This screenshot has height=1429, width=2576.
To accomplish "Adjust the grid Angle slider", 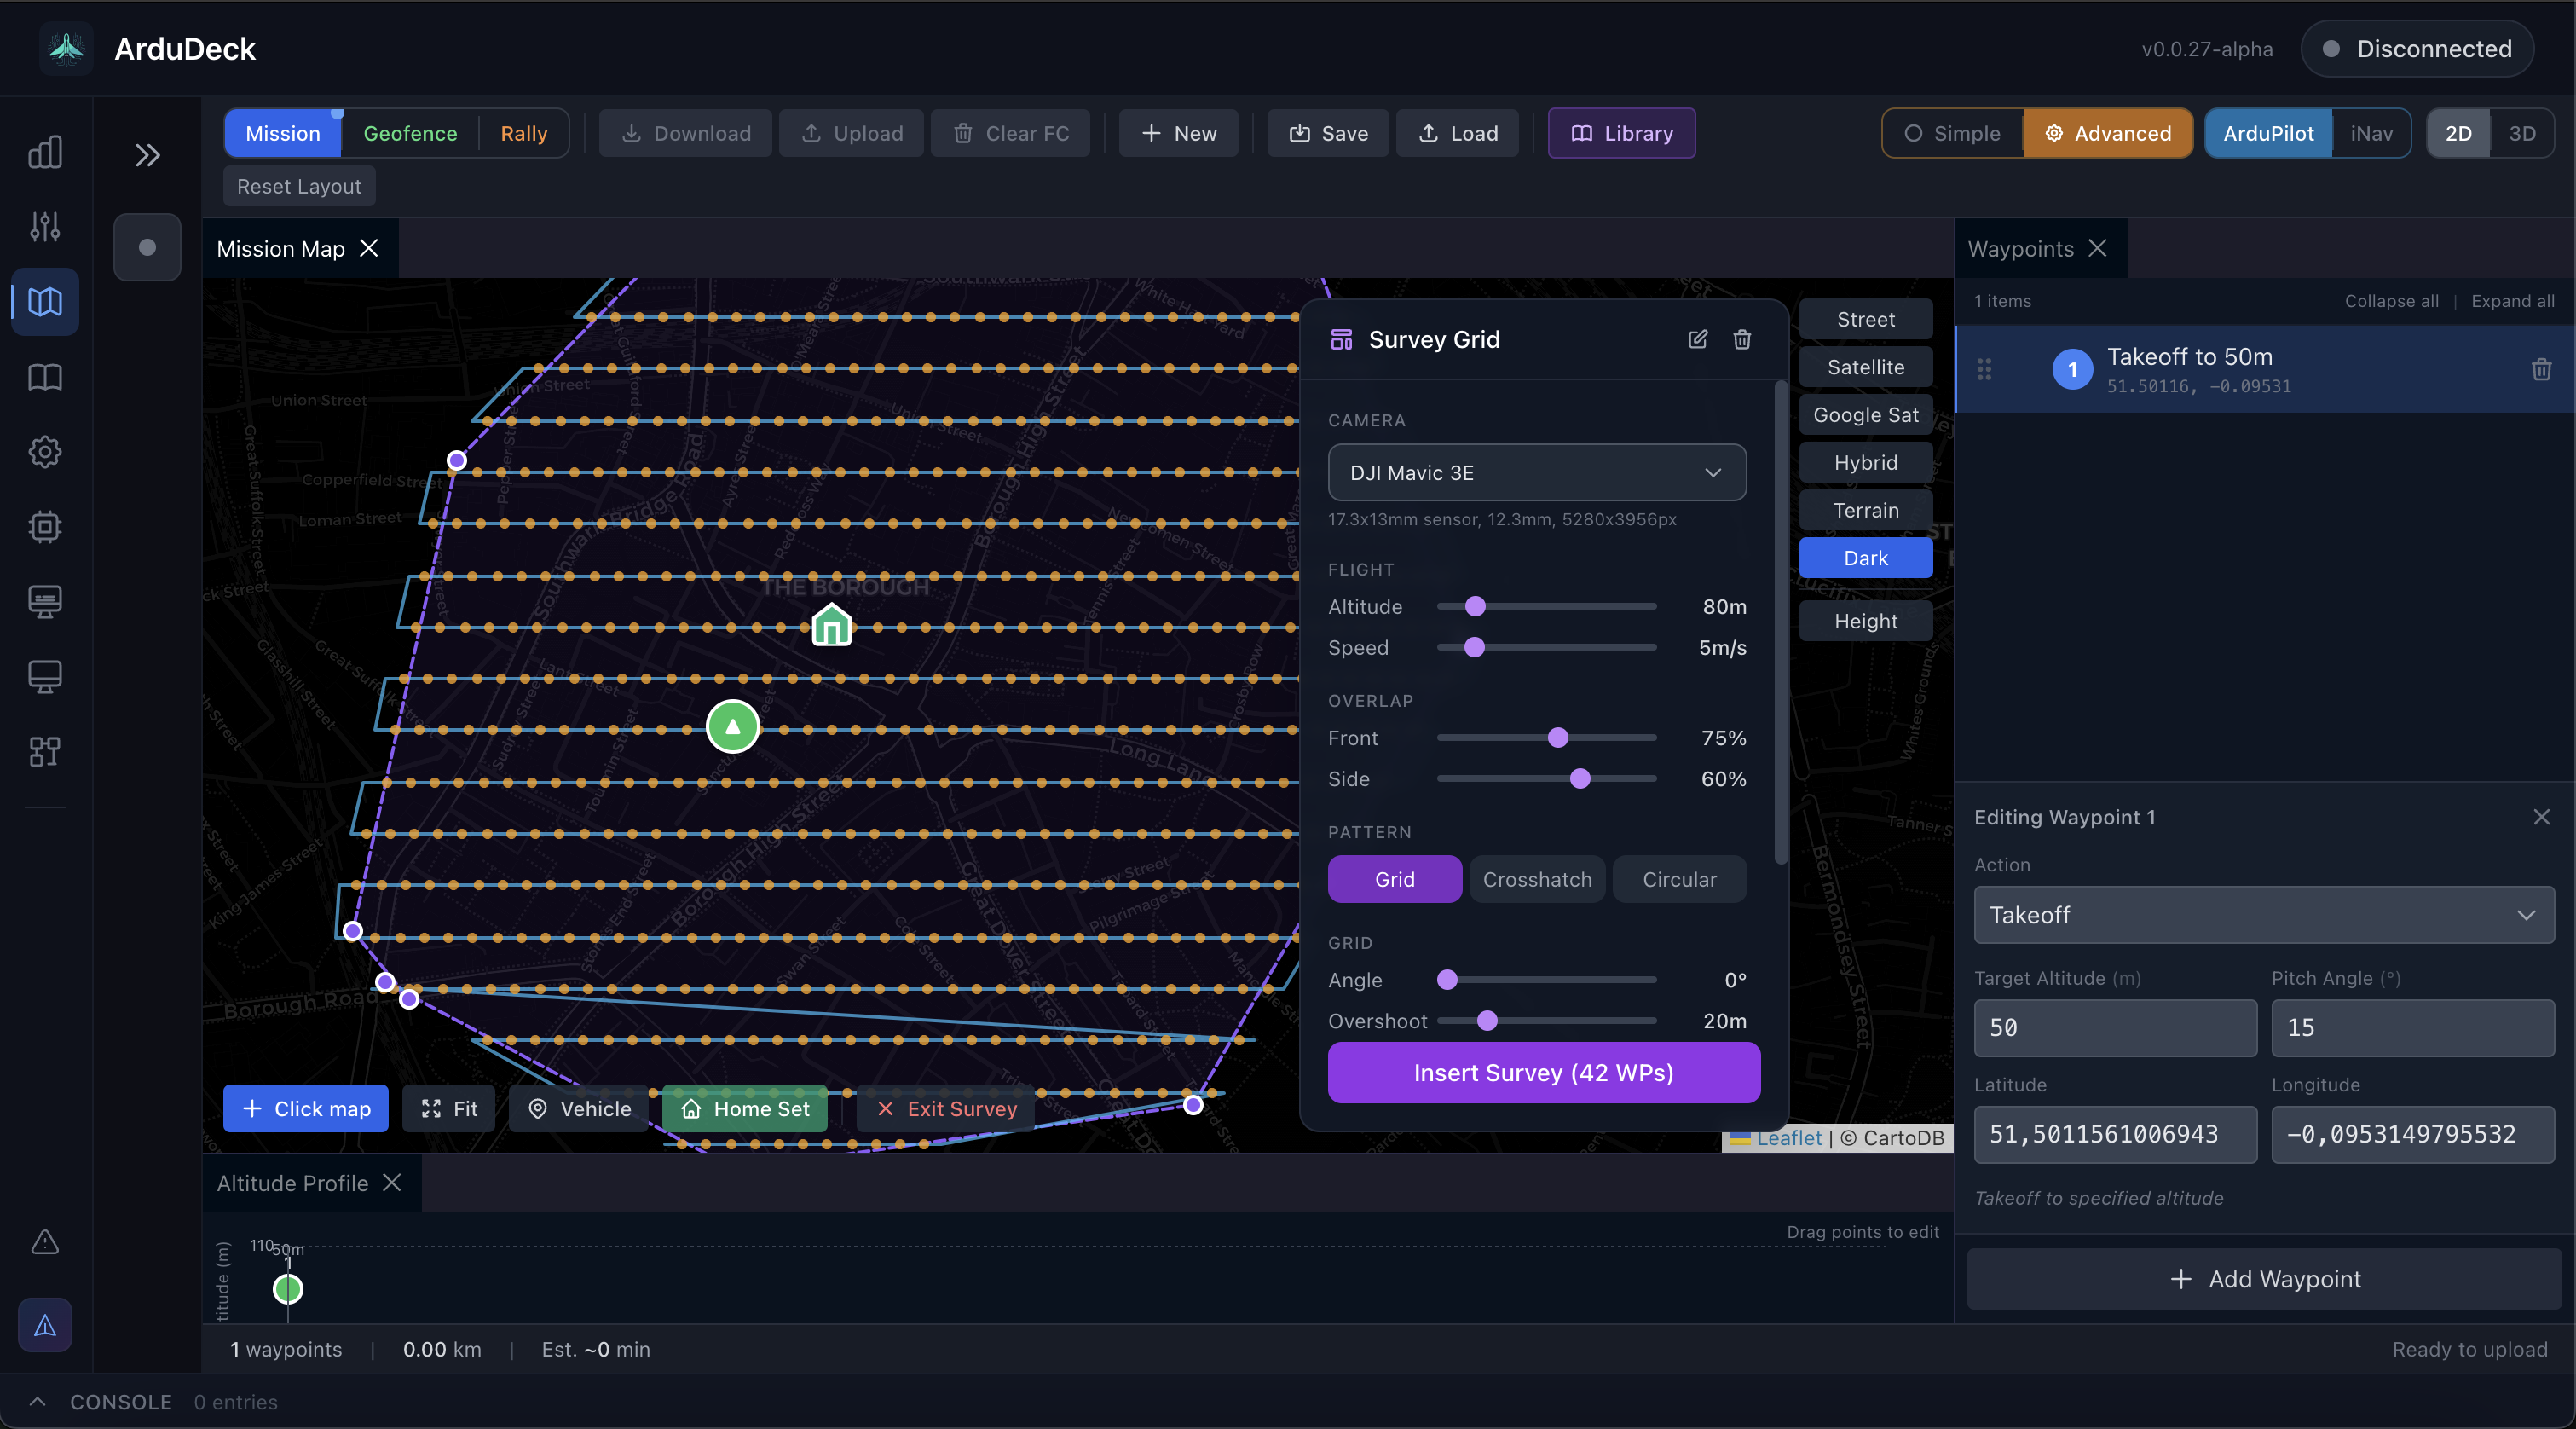I will coord(1546,979).
